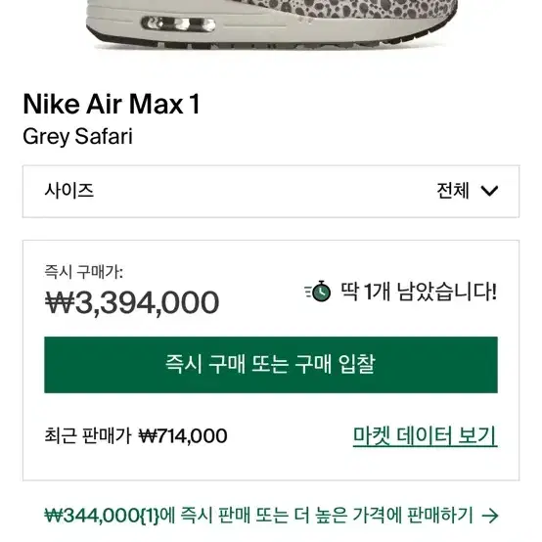Click the Air Max 1 shoe image
The width and height of the screenshot is (542, 542).
click(271, 24)
